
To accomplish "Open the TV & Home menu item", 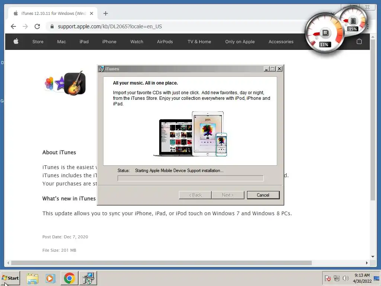I will [x=199, y=42].
